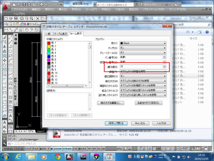Select the Revision Cloud tool
This screenshot has width=214, height=161.
coord(10,70)
